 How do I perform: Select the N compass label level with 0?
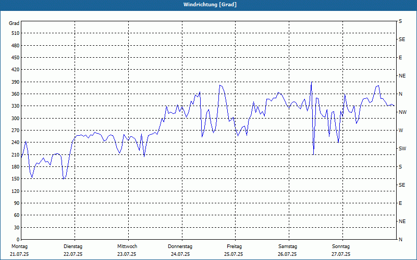pyautogui.click(x=400, y=239)
